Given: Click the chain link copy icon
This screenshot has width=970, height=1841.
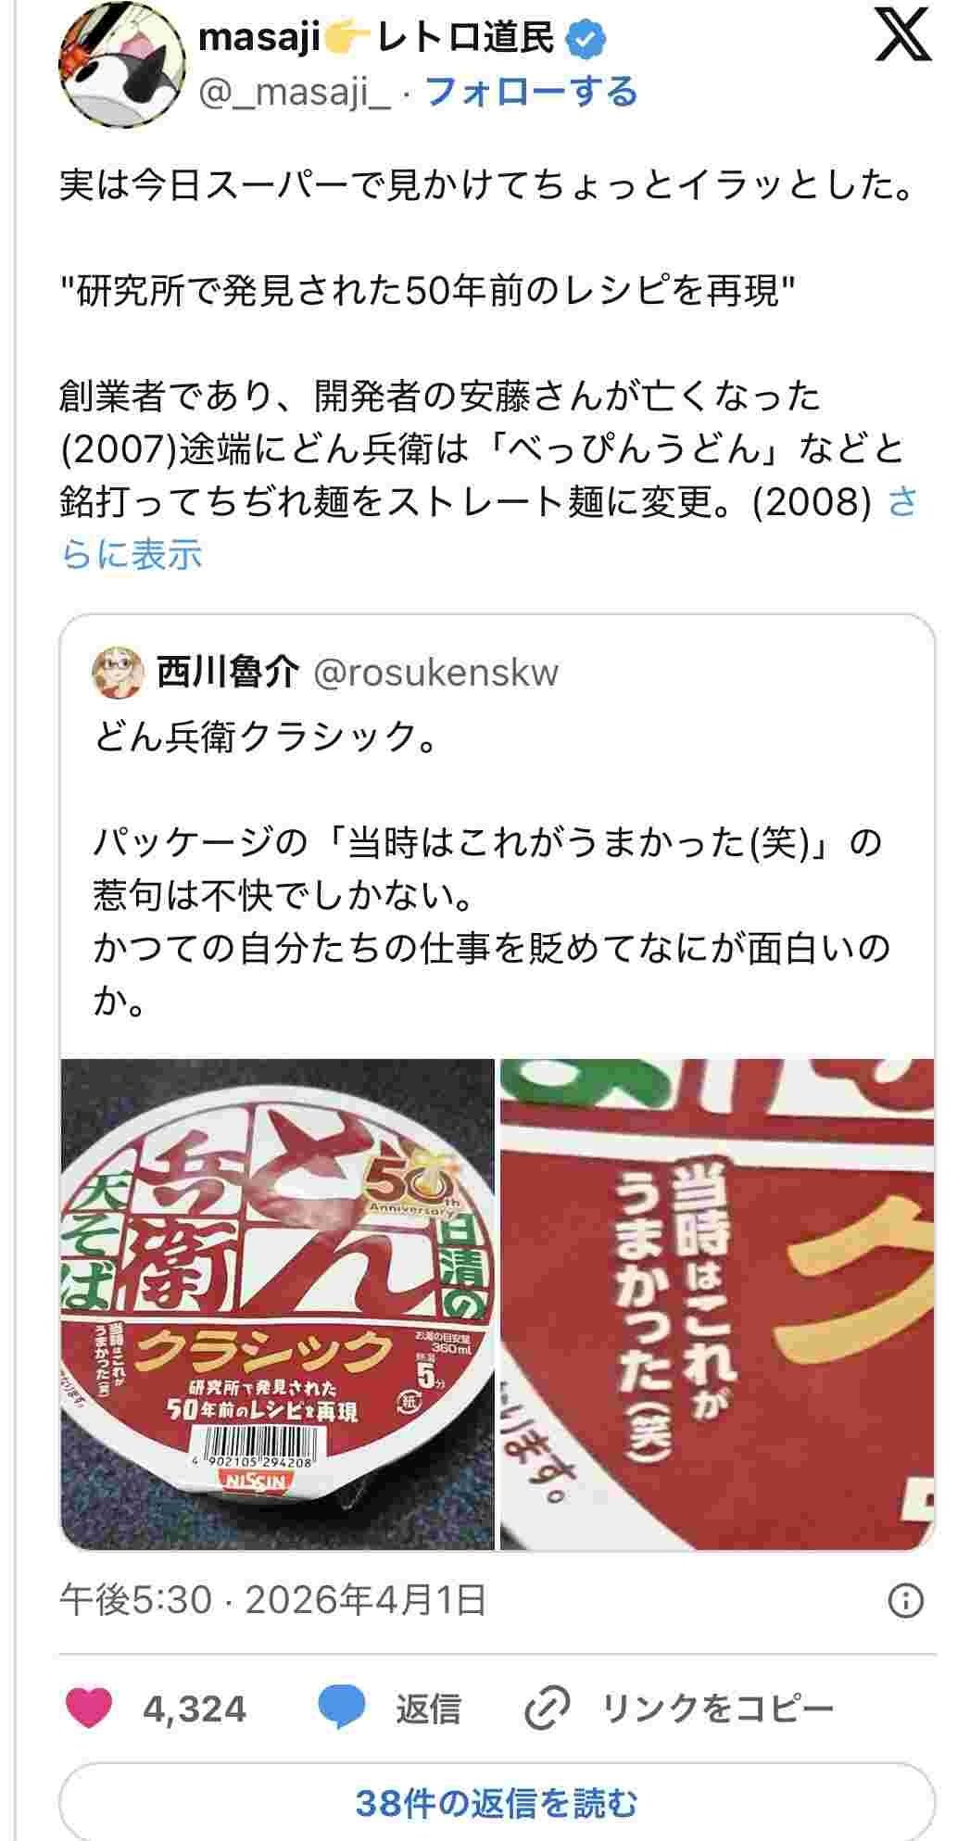Looking at the screenshot, I should coord(547,1709).
